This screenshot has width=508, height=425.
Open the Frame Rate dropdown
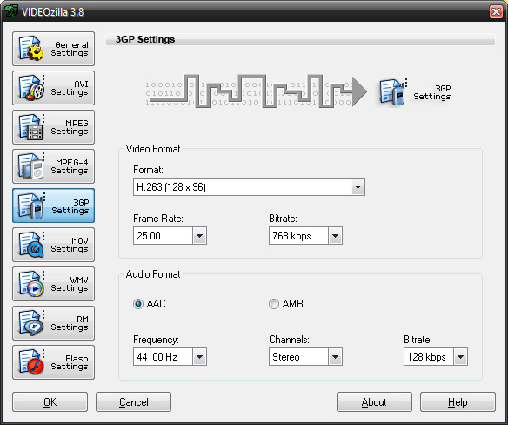click(x=199, y=236)
